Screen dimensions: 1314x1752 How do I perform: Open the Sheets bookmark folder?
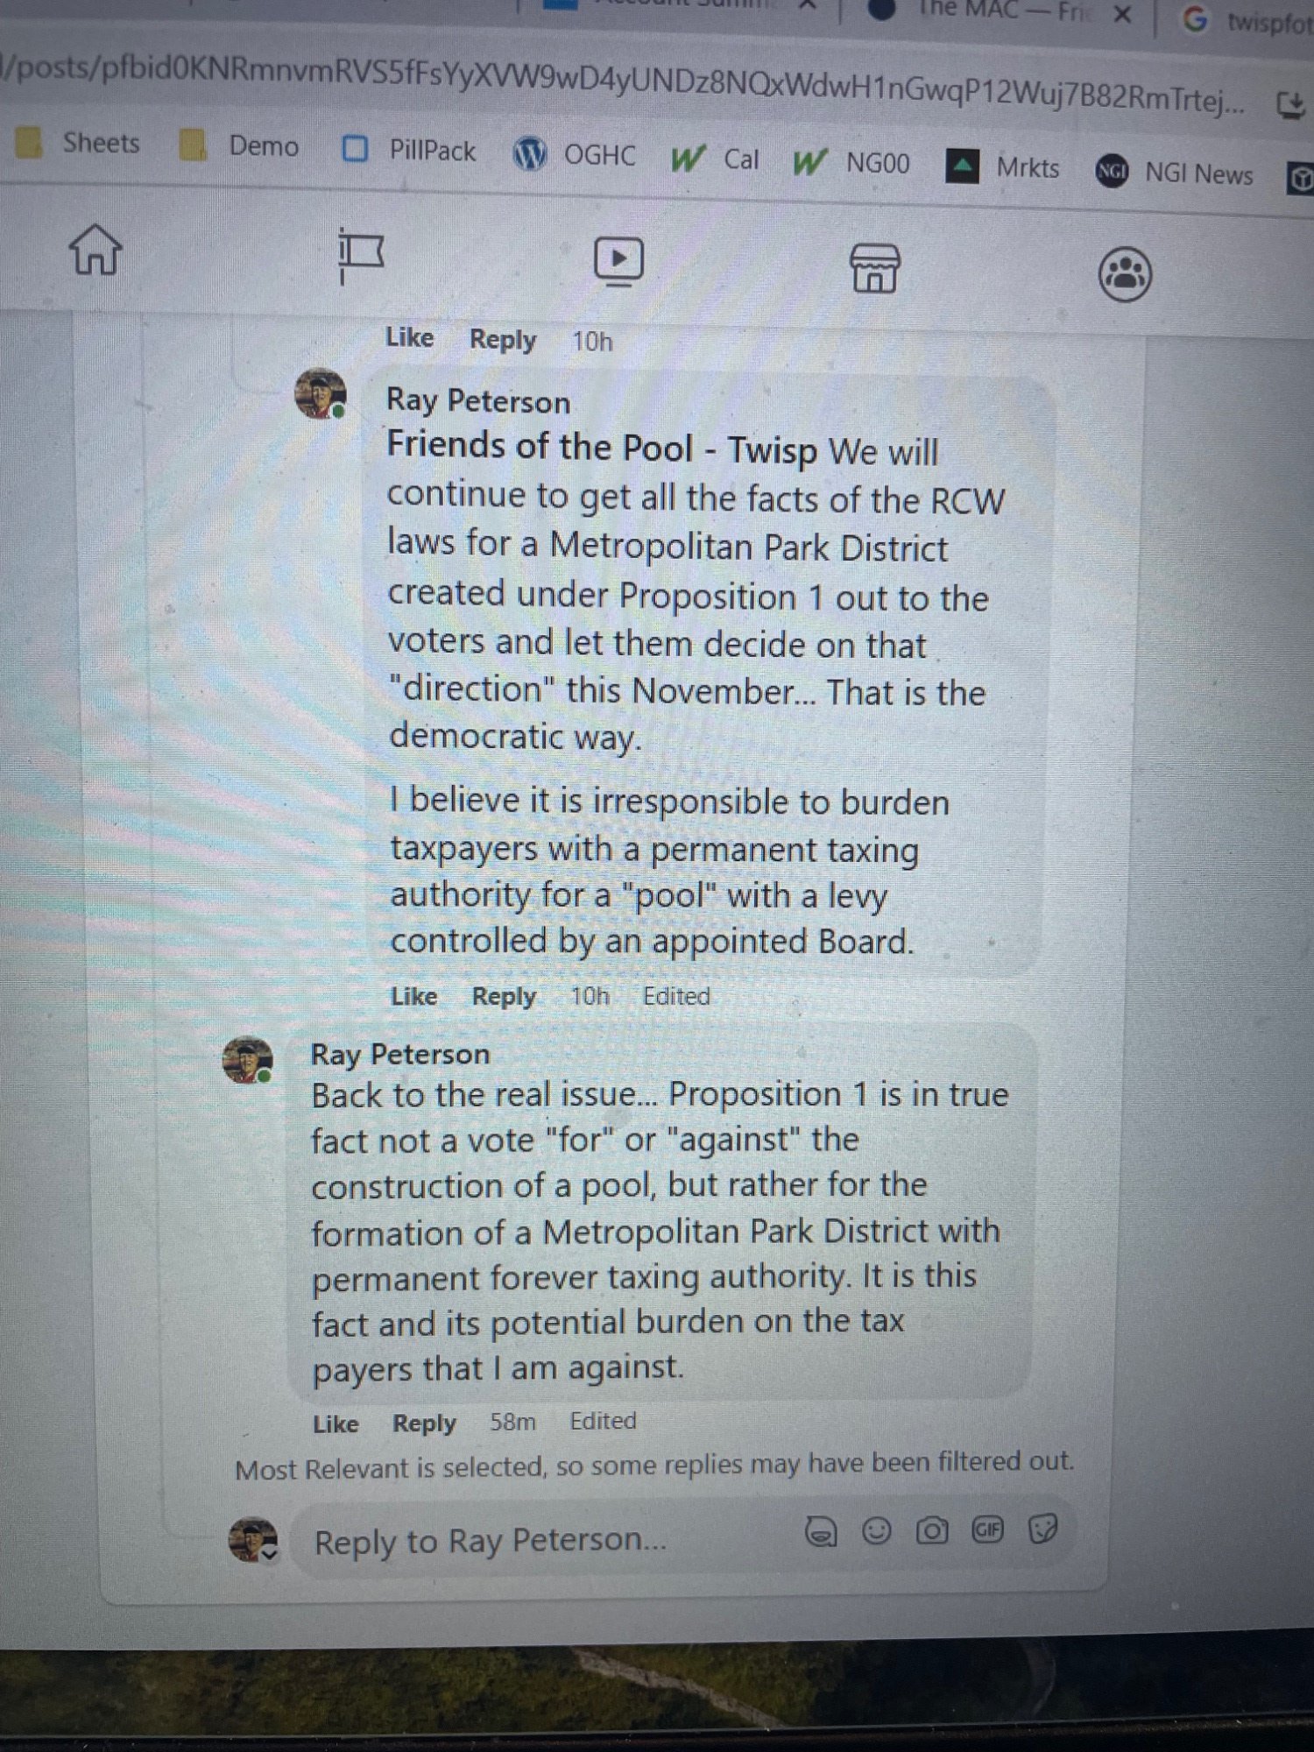pyautogui.click(x=77, y=143)
